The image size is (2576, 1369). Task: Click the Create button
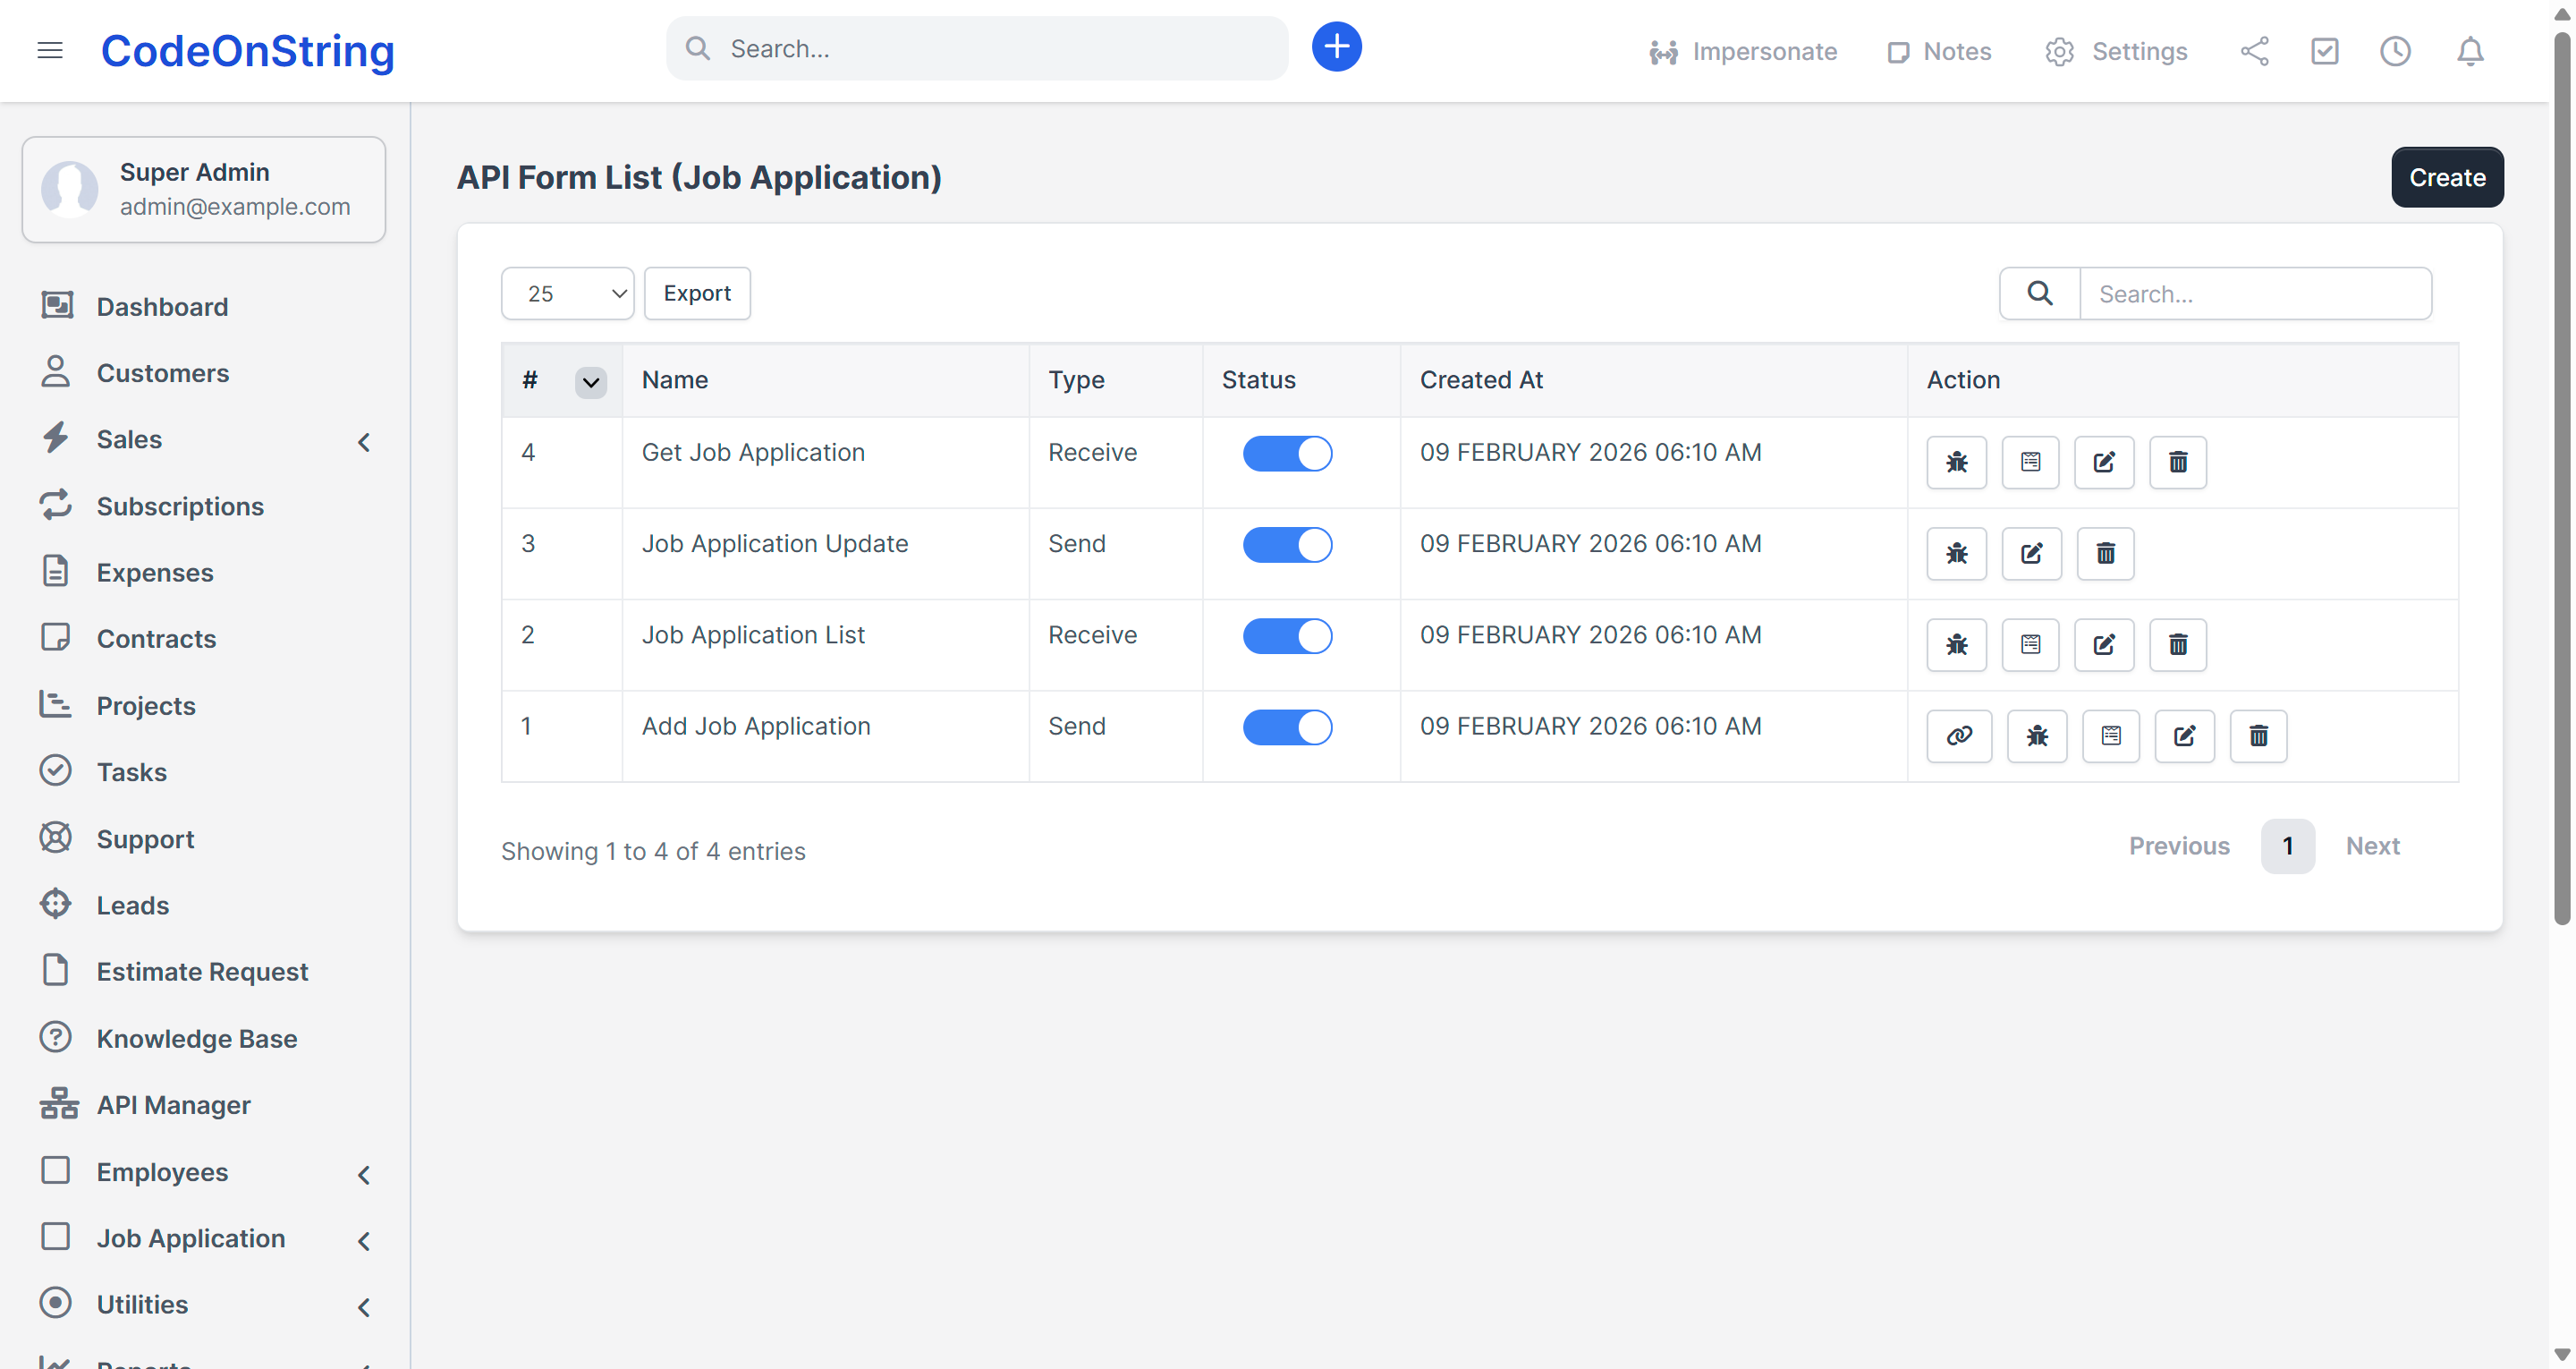pos(2447,177)
